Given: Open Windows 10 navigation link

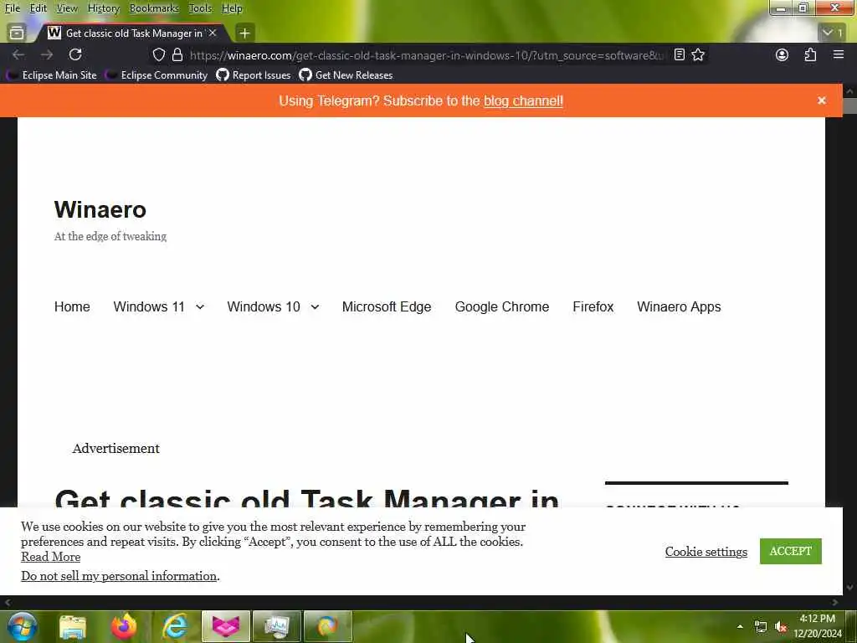Looking at the screenshot, I should tap(264, 306).
